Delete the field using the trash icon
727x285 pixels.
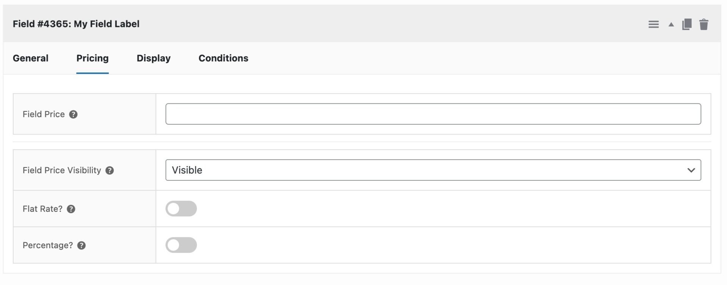704,24
